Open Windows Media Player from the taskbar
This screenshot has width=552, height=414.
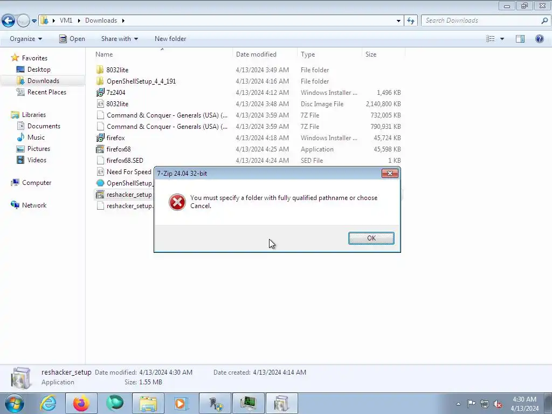click(x=181, y=403)
